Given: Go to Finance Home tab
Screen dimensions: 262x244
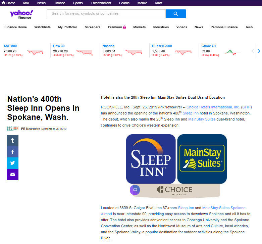Looking at the screenshot, I should [15, 27].
